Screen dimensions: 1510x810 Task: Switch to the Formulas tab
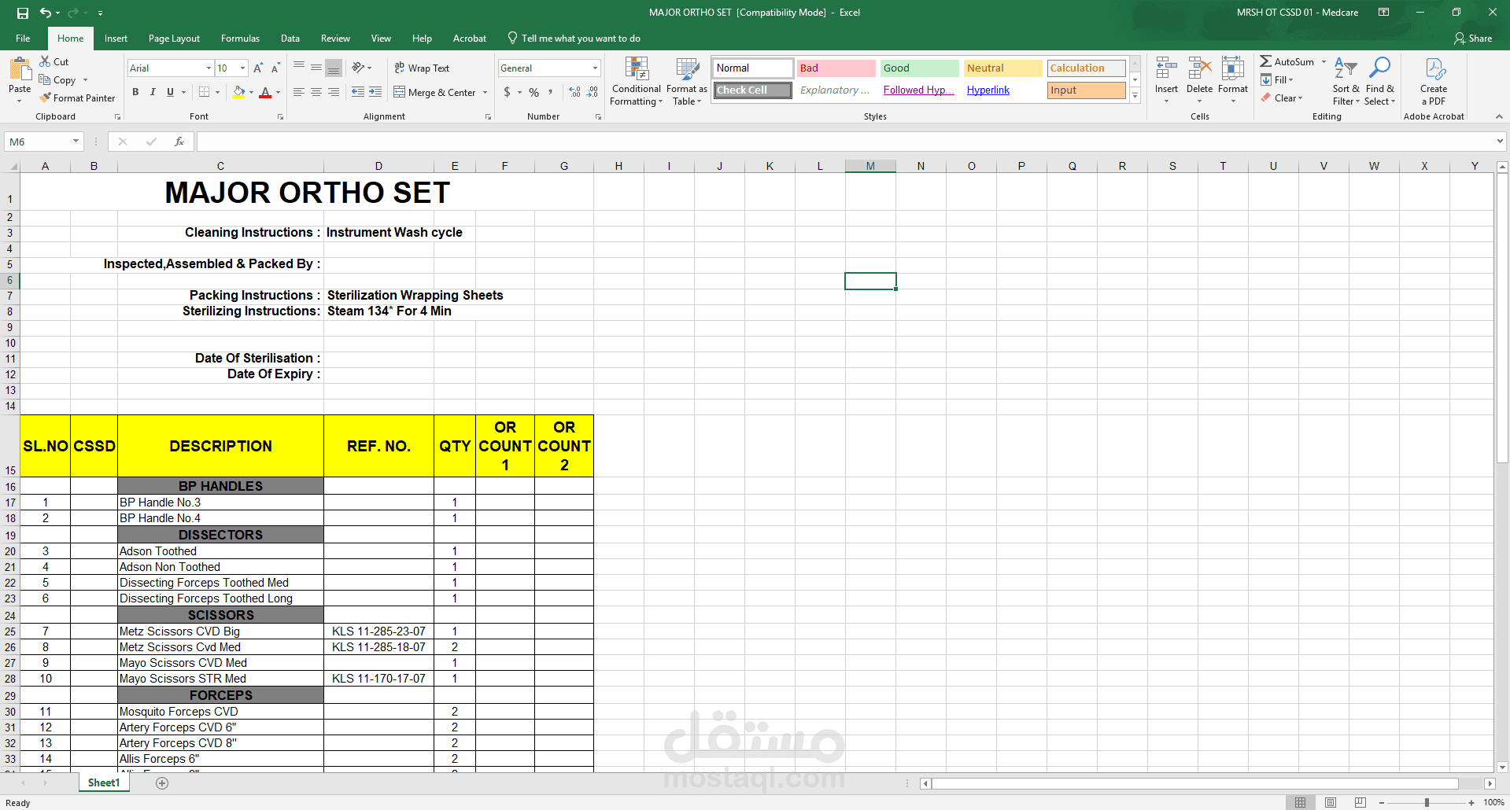240,39
